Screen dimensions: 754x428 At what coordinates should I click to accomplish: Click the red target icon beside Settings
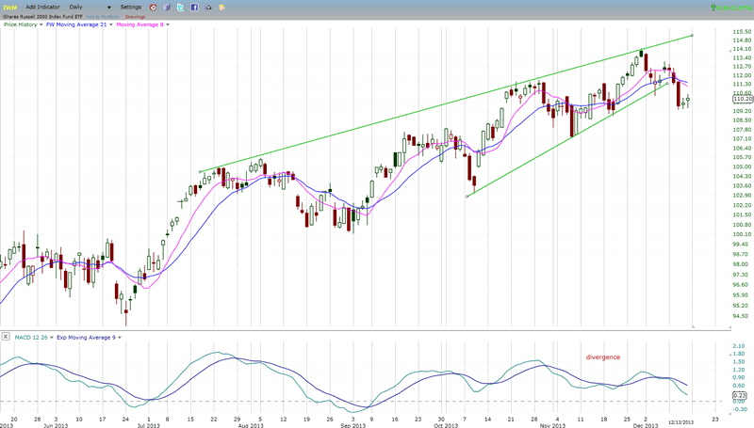pyautogui.click(x=153, y=8)
